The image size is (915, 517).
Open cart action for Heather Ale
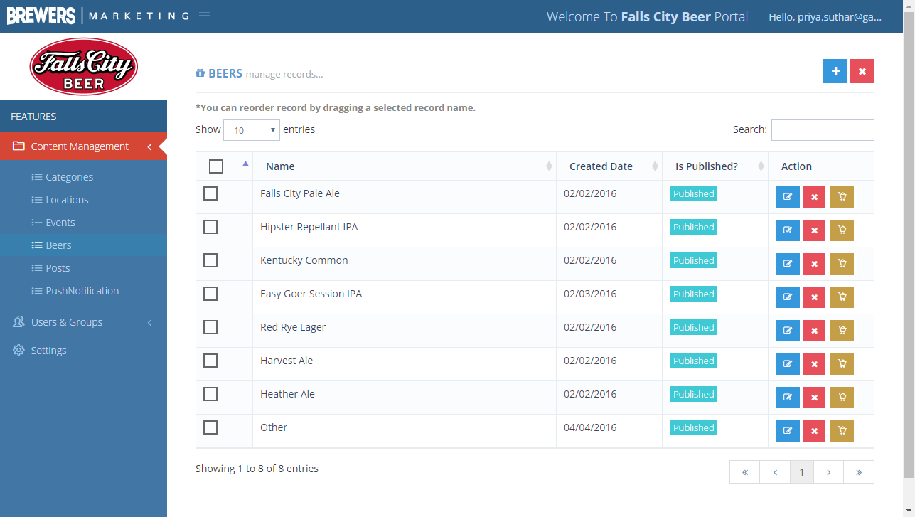(842, 398)
